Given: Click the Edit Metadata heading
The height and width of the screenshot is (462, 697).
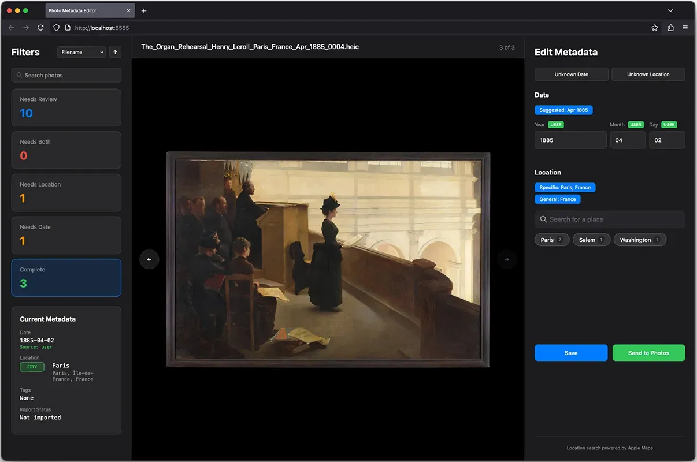Looking at the screenshot, I should click(x=566, y=52).
